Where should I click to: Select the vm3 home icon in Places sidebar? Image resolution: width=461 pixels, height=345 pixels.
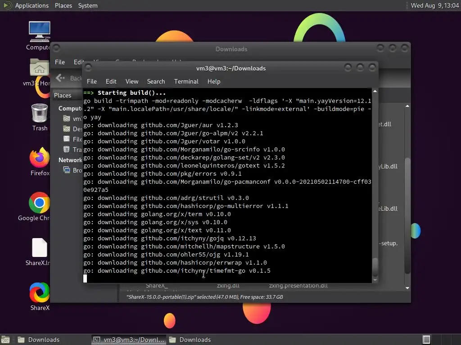[x=67, y=119]
